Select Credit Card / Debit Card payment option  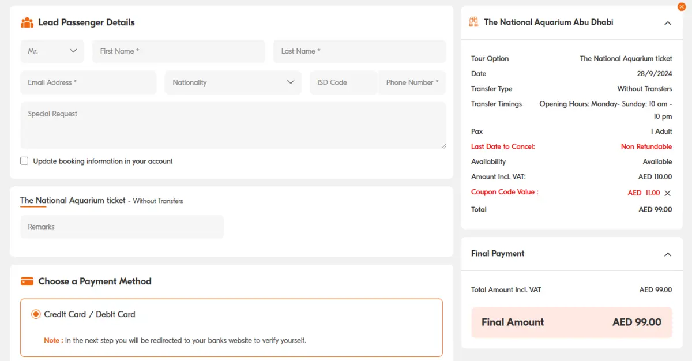(x=36, y=314)
